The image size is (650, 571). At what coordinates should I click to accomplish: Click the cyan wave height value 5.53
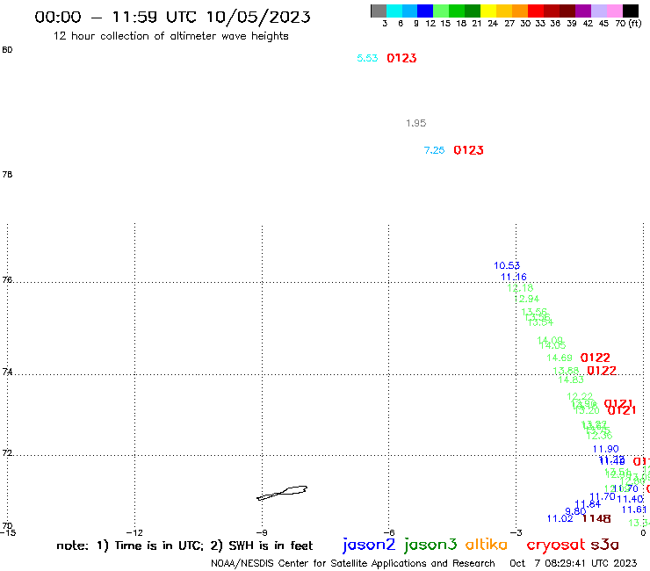point(367,58)
